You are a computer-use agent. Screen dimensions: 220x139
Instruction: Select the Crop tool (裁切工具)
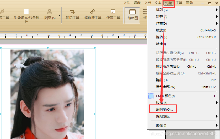coord(72,14)
